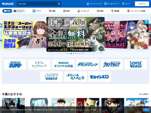Click the shopping cart icon
Image resolution: width=151 pixels, height=113 pixels.
tap(123, 4)
